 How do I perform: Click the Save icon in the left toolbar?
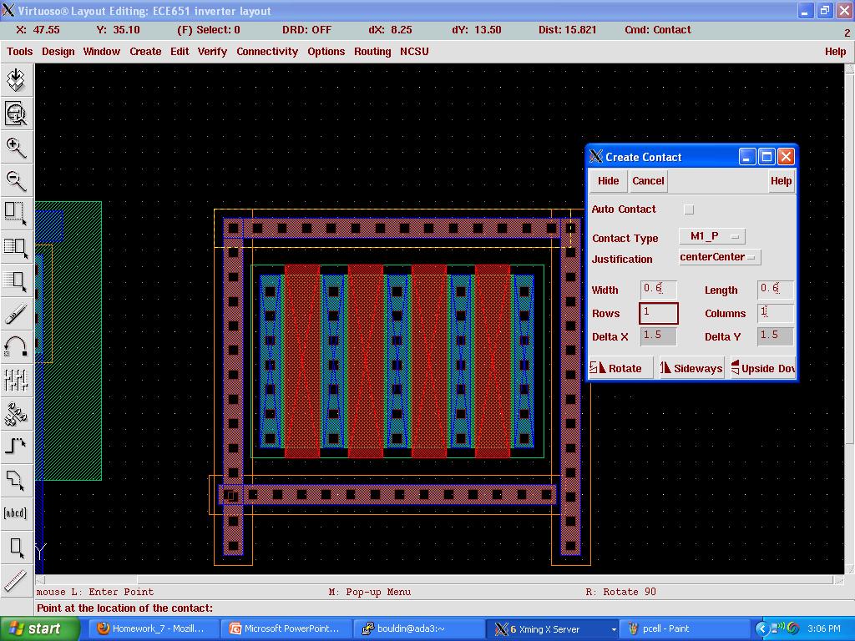click(x=17, y=80)
